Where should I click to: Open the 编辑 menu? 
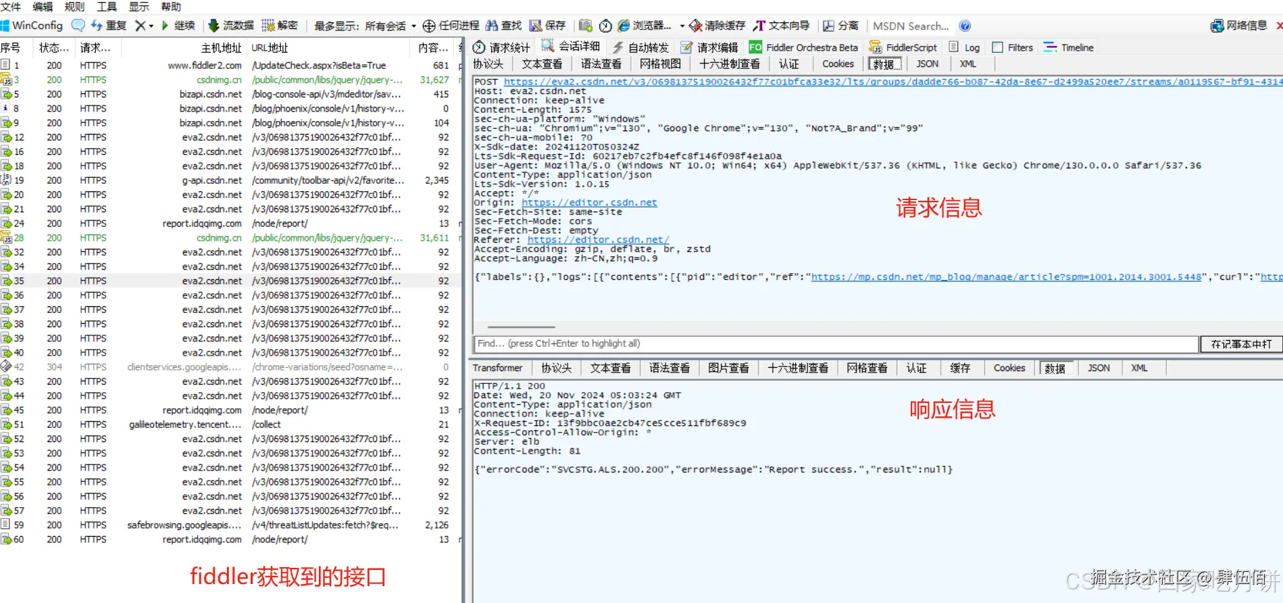tap(43, 7)
